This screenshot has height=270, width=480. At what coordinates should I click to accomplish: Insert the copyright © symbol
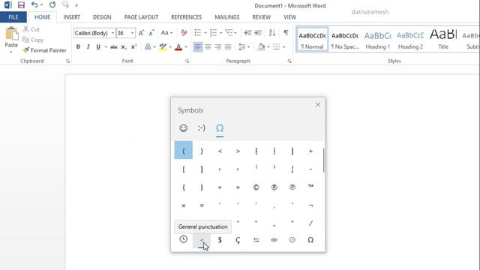click(256, 187)
